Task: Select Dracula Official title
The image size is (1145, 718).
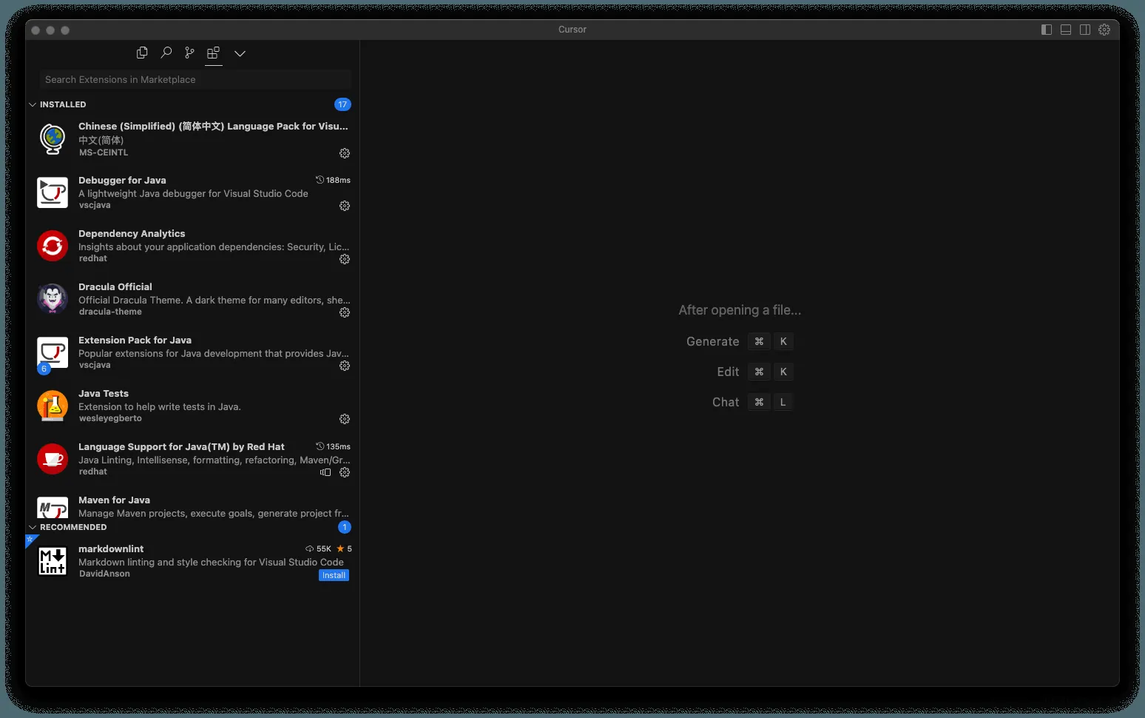Action: pos(115,286)
